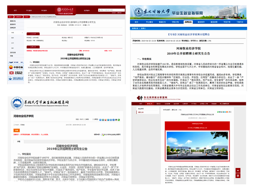Viewport: 254px width, 190px height.
Task: Click first blue share icon on Northeastern page
Action: coord(100,120)
